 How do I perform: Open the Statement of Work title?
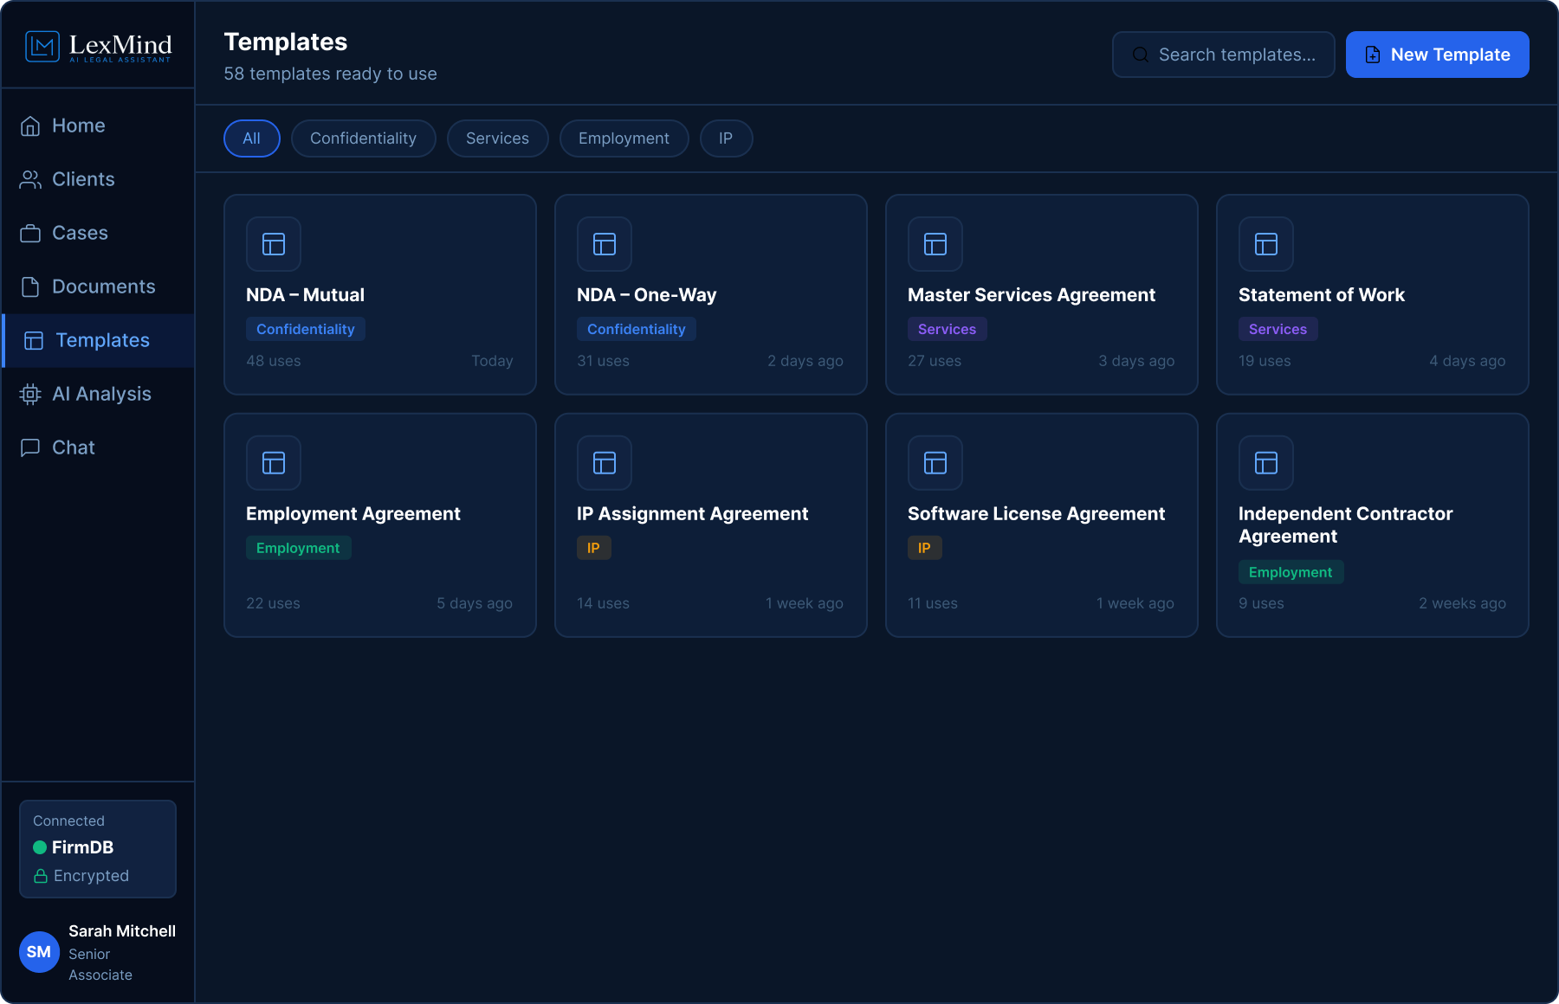click(1322, 295)
